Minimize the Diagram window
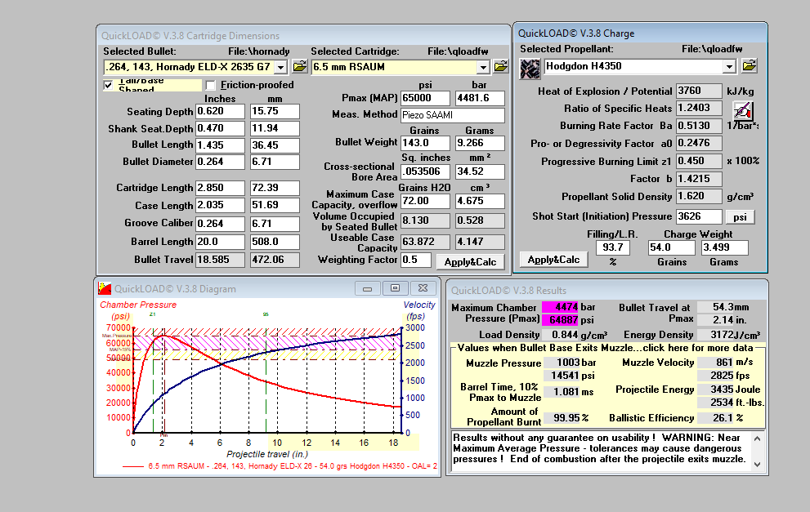This screenshot has height=512, width=810. tap(368, 288)
